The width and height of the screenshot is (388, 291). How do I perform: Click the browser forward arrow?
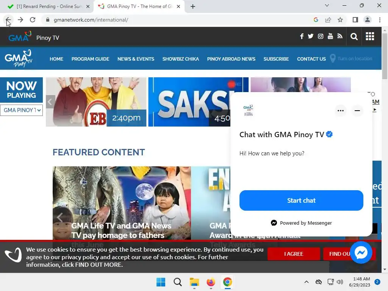coord(20,20)
